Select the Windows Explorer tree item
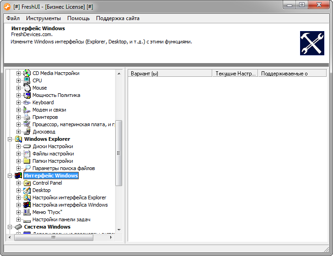 47,139
